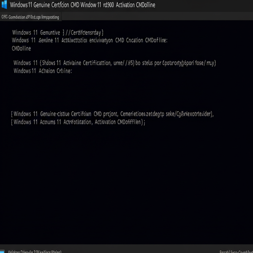Click the line 'Windows 11 Gemuntive } //Certifcensrday}'
Image resolution: width=253 pixels, height=253 pixels.
58,33
